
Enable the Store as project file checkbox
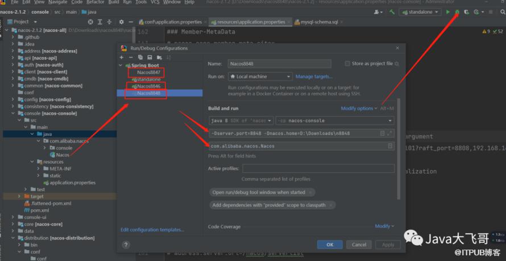click(347, 64)
